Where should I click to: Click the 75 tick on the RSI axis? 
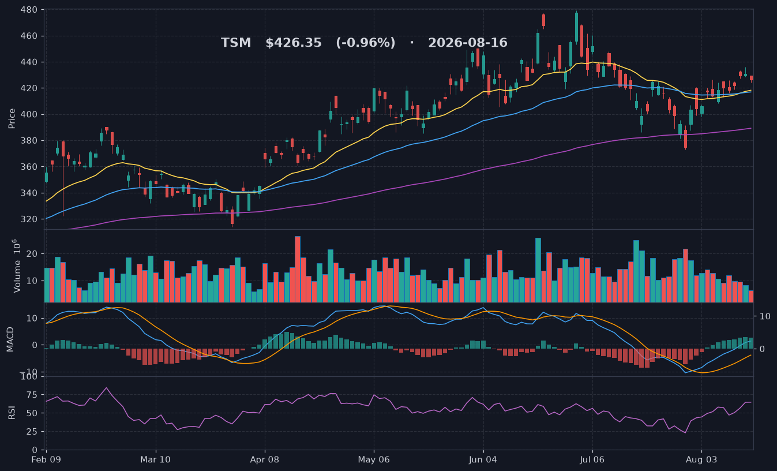[32, 395]
